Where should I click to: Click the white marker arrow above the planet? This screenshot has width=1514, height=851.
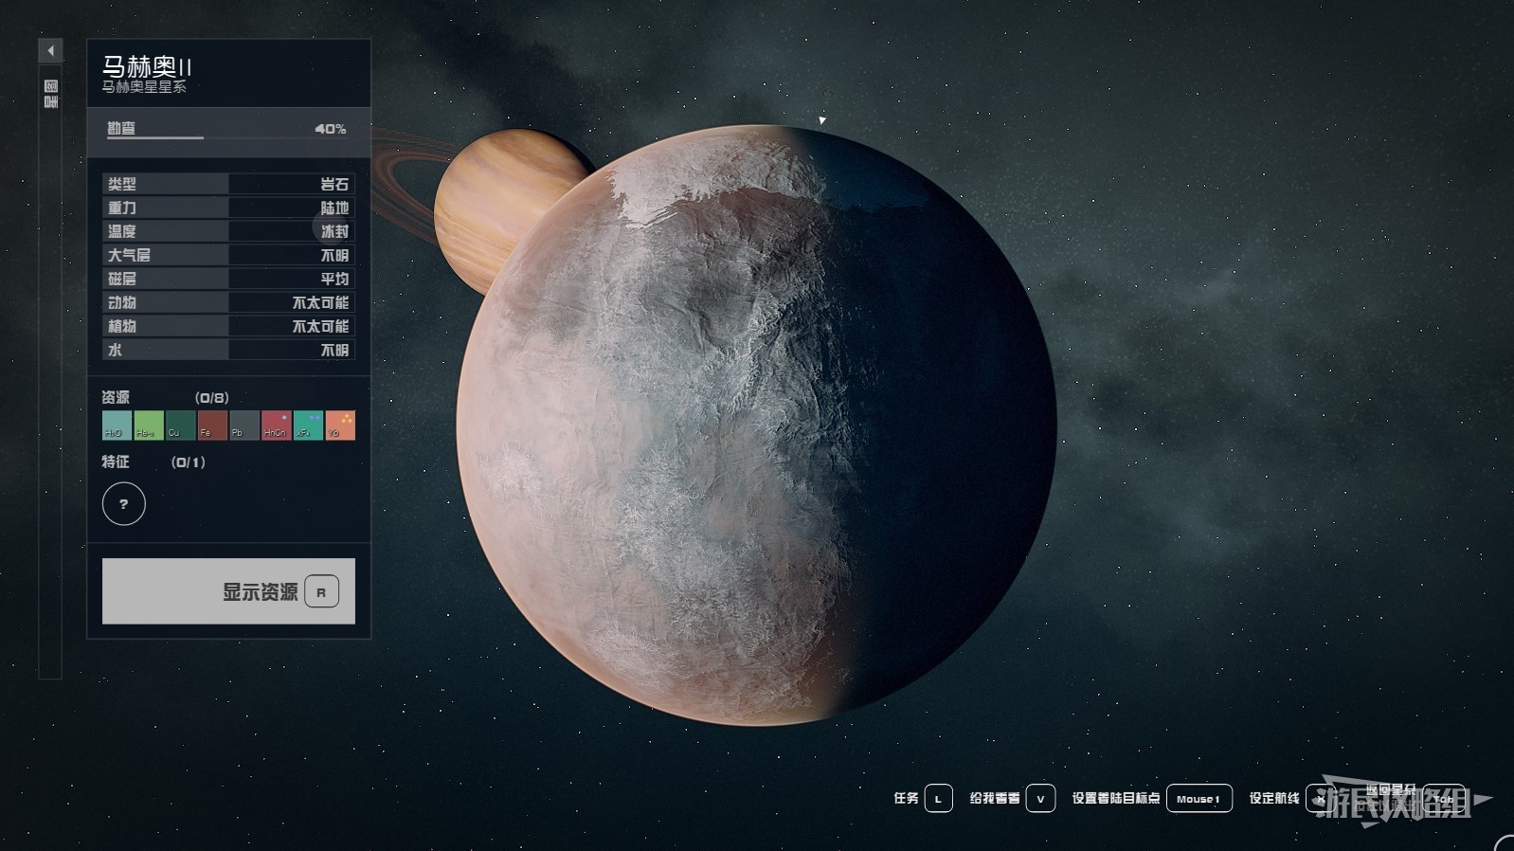822,120
